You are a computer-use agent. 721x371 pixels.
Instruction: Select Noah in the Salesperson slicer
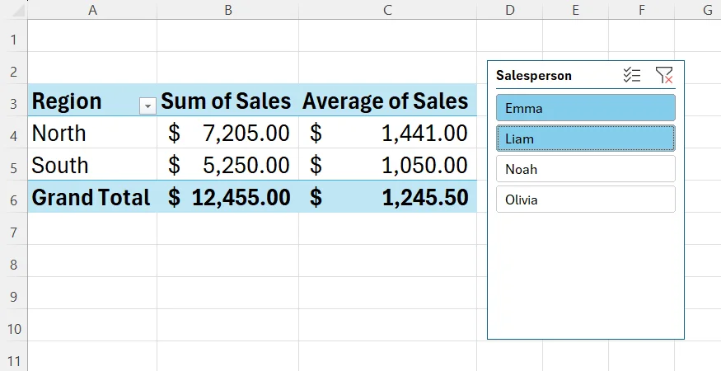tap(586, 169)
